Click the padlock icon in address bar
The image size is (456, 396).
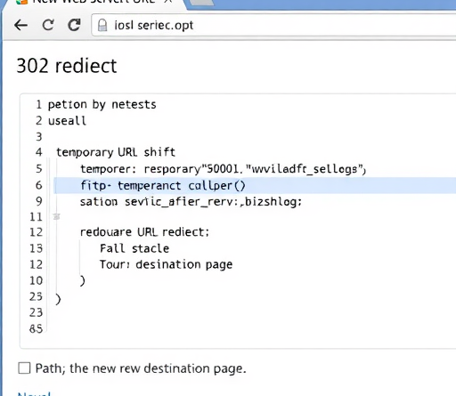(102, 25)
